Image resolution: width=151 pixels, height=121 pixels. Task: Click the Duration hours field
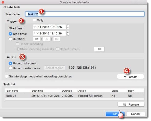[37, 39]
